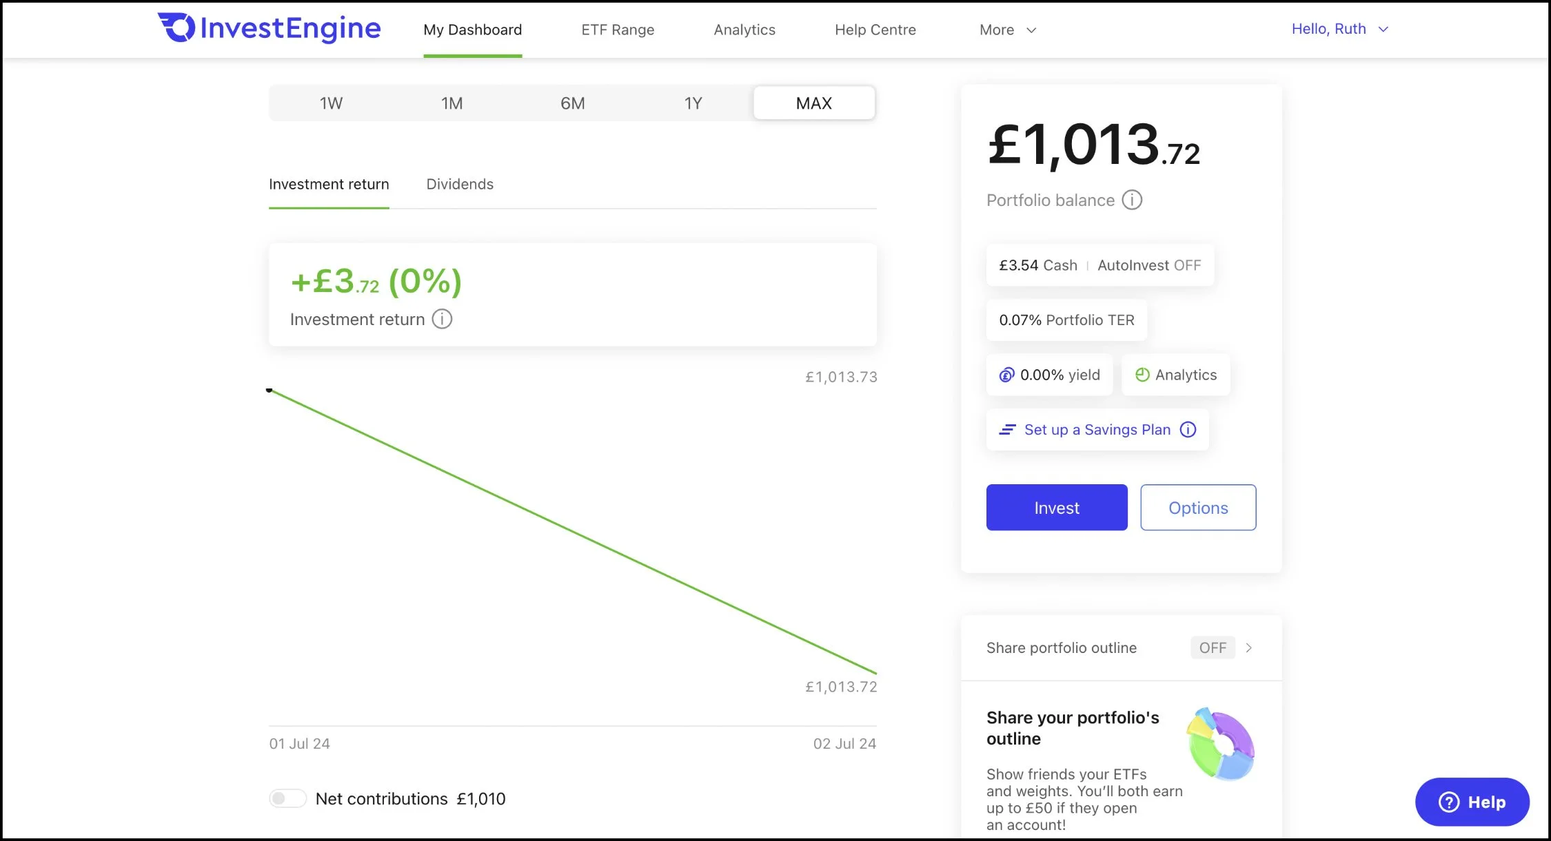Toggle the Net contributions switch

coord(287,798)
